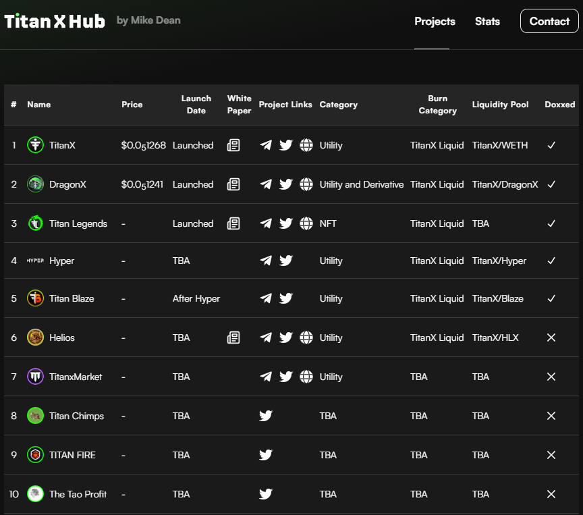Screen dimensions: 583x515
Task: Sort by Name column header
Action: [x=39, y=105]
